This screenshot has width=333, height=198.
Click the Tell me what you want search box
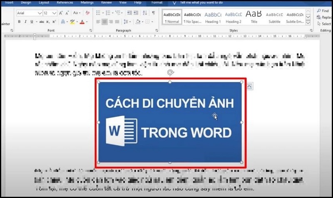[x=201, y=2]
